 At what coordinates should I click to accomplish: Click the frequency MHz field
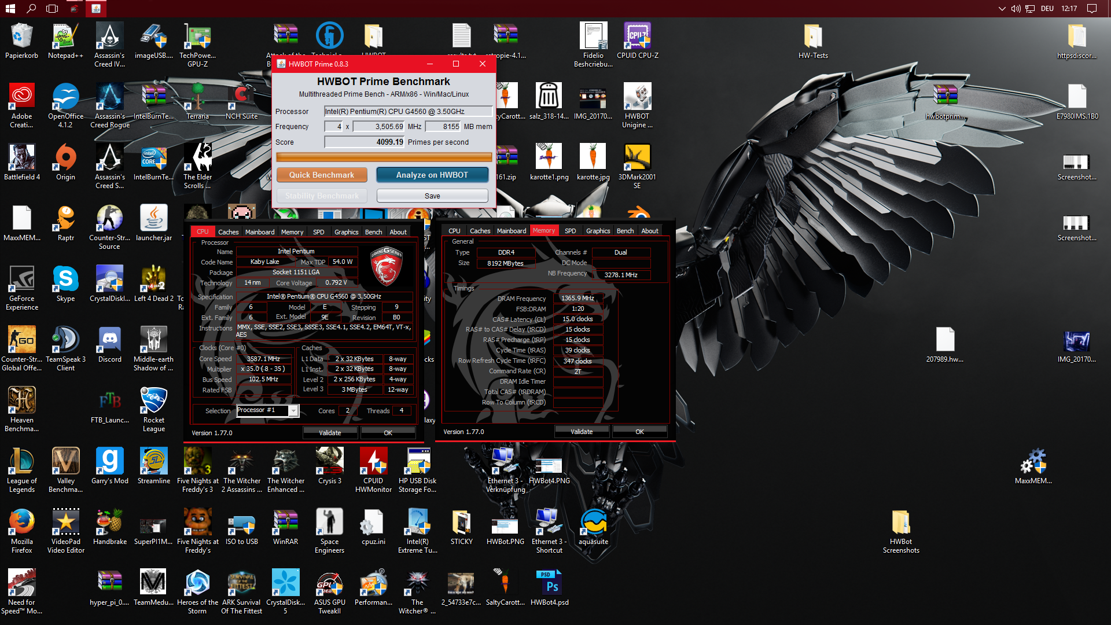(x=379, y=126)
